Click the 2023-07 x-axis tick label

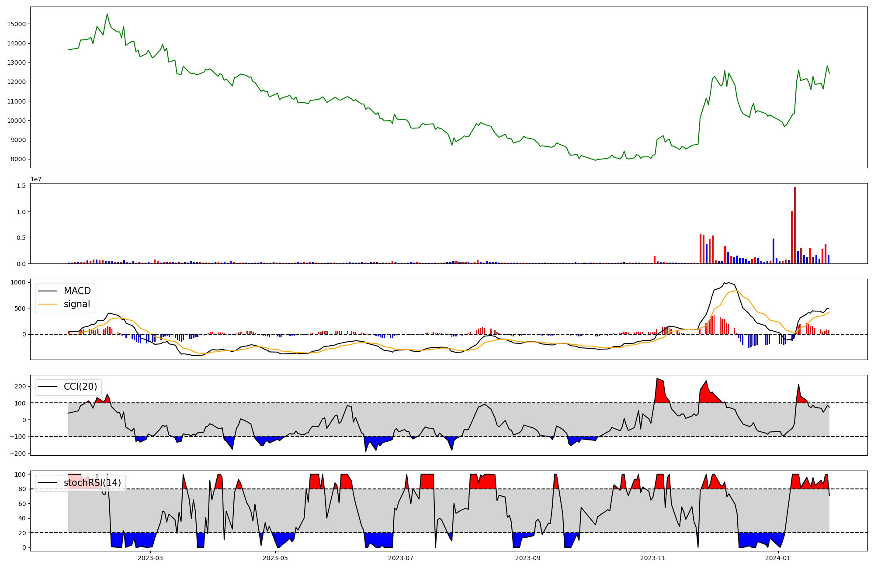tap(401, 558)
